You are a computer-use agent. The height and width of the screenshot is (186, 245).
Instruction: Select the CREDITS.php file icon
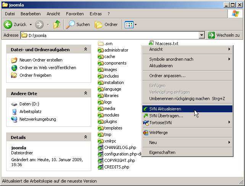point(101,167)
